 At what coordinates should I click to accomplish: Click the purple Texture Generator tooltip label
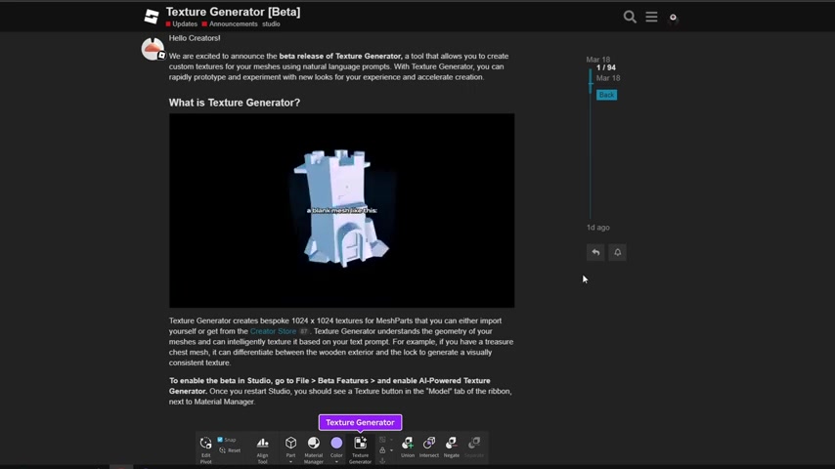click(360, 422)
